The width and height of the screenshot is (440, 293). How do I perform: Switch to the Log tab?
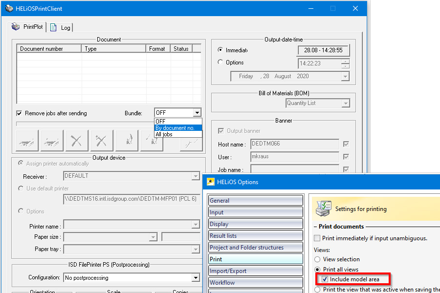pyautogui.click(x=60, y=27)
